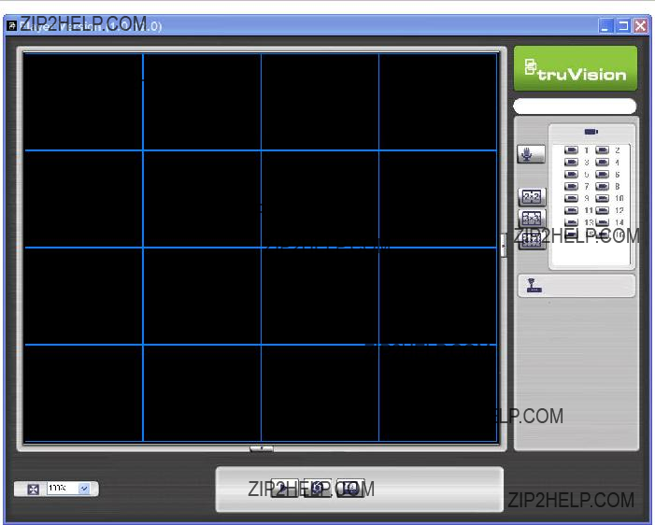Close the player window

[x=640, y=26]
